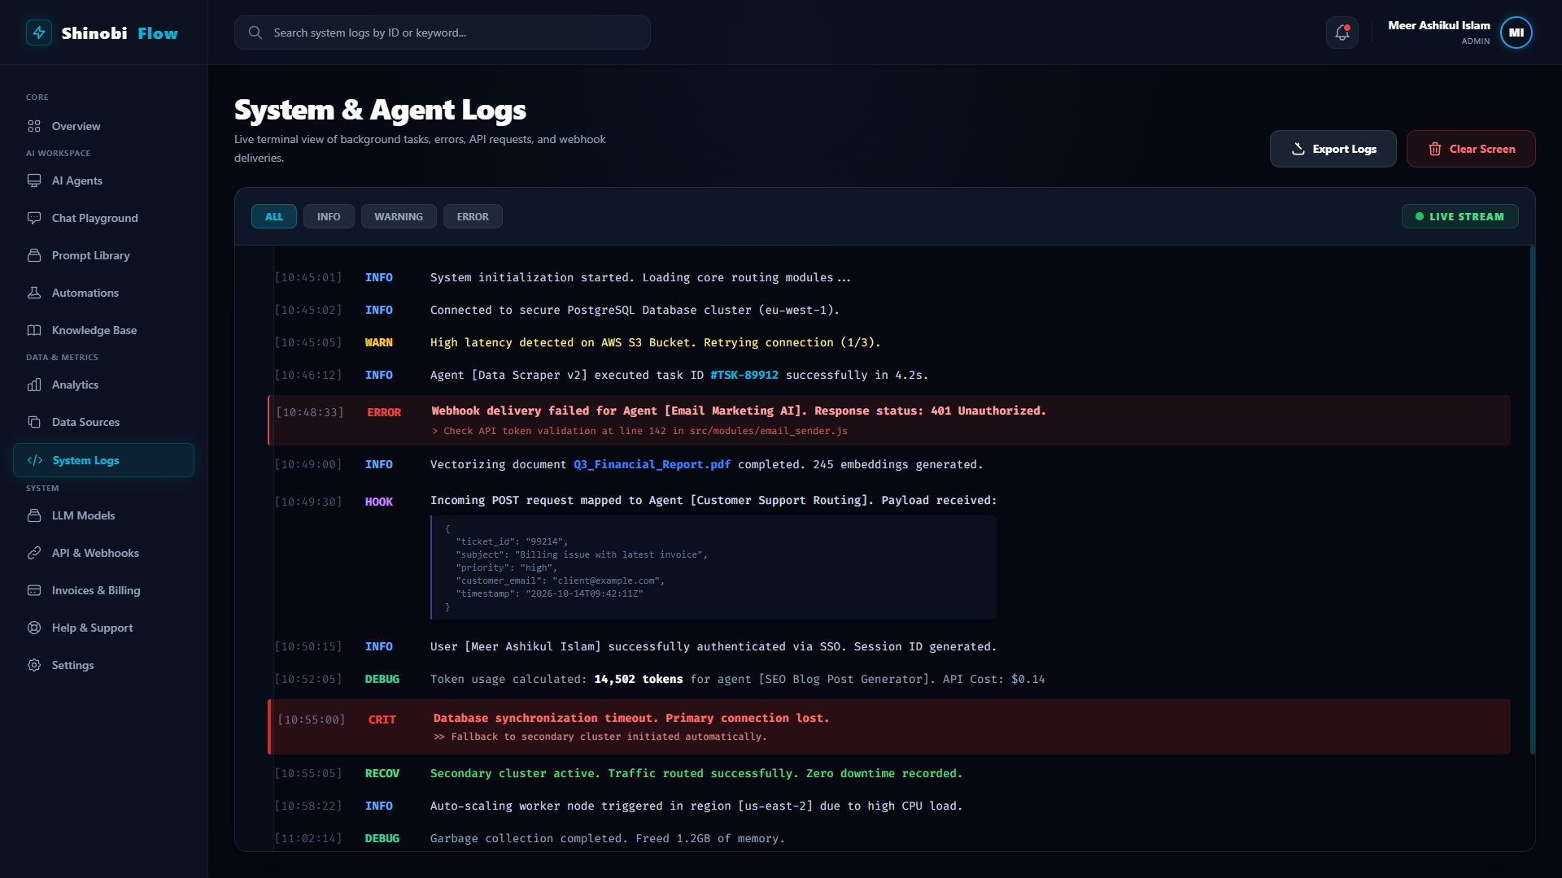Filter logs by ERROR
The width and height of the screenshot is (1562, 878).
coord(473,216)
